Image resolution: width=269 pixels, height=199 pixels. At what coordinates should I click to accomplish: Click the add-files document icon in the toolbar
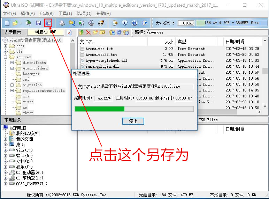(x=115, y=23)
